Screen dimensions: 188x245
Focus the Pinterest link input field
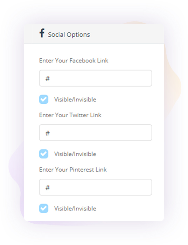point(96,187)
